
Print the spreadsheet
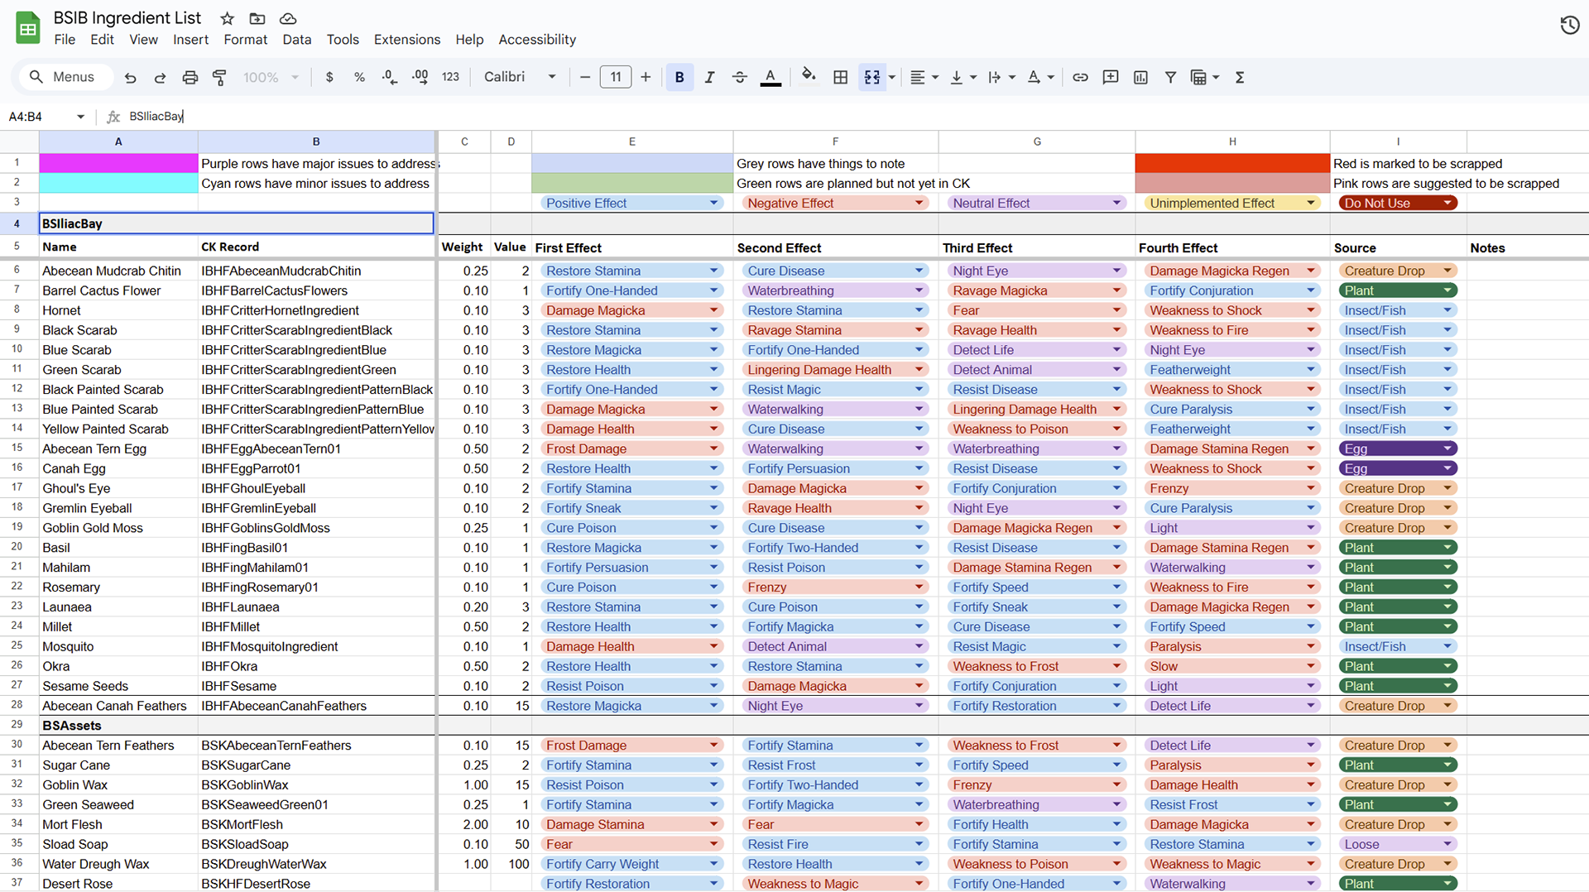(x=190, y=77)
